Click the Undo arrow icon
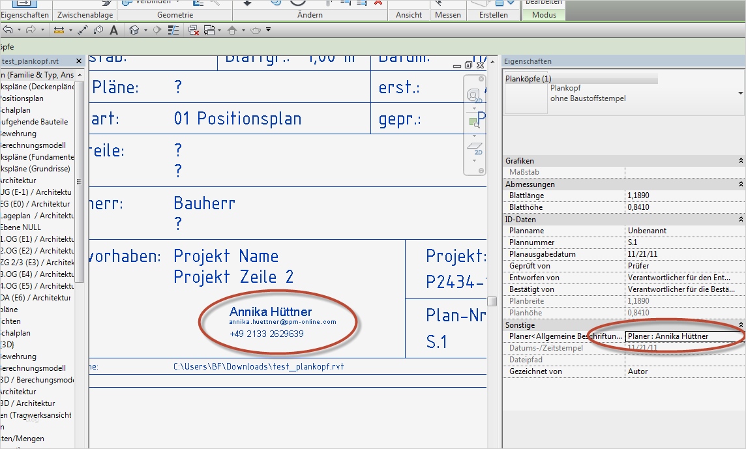This screenshot has width=746, height=449. (x=8, y=30)
